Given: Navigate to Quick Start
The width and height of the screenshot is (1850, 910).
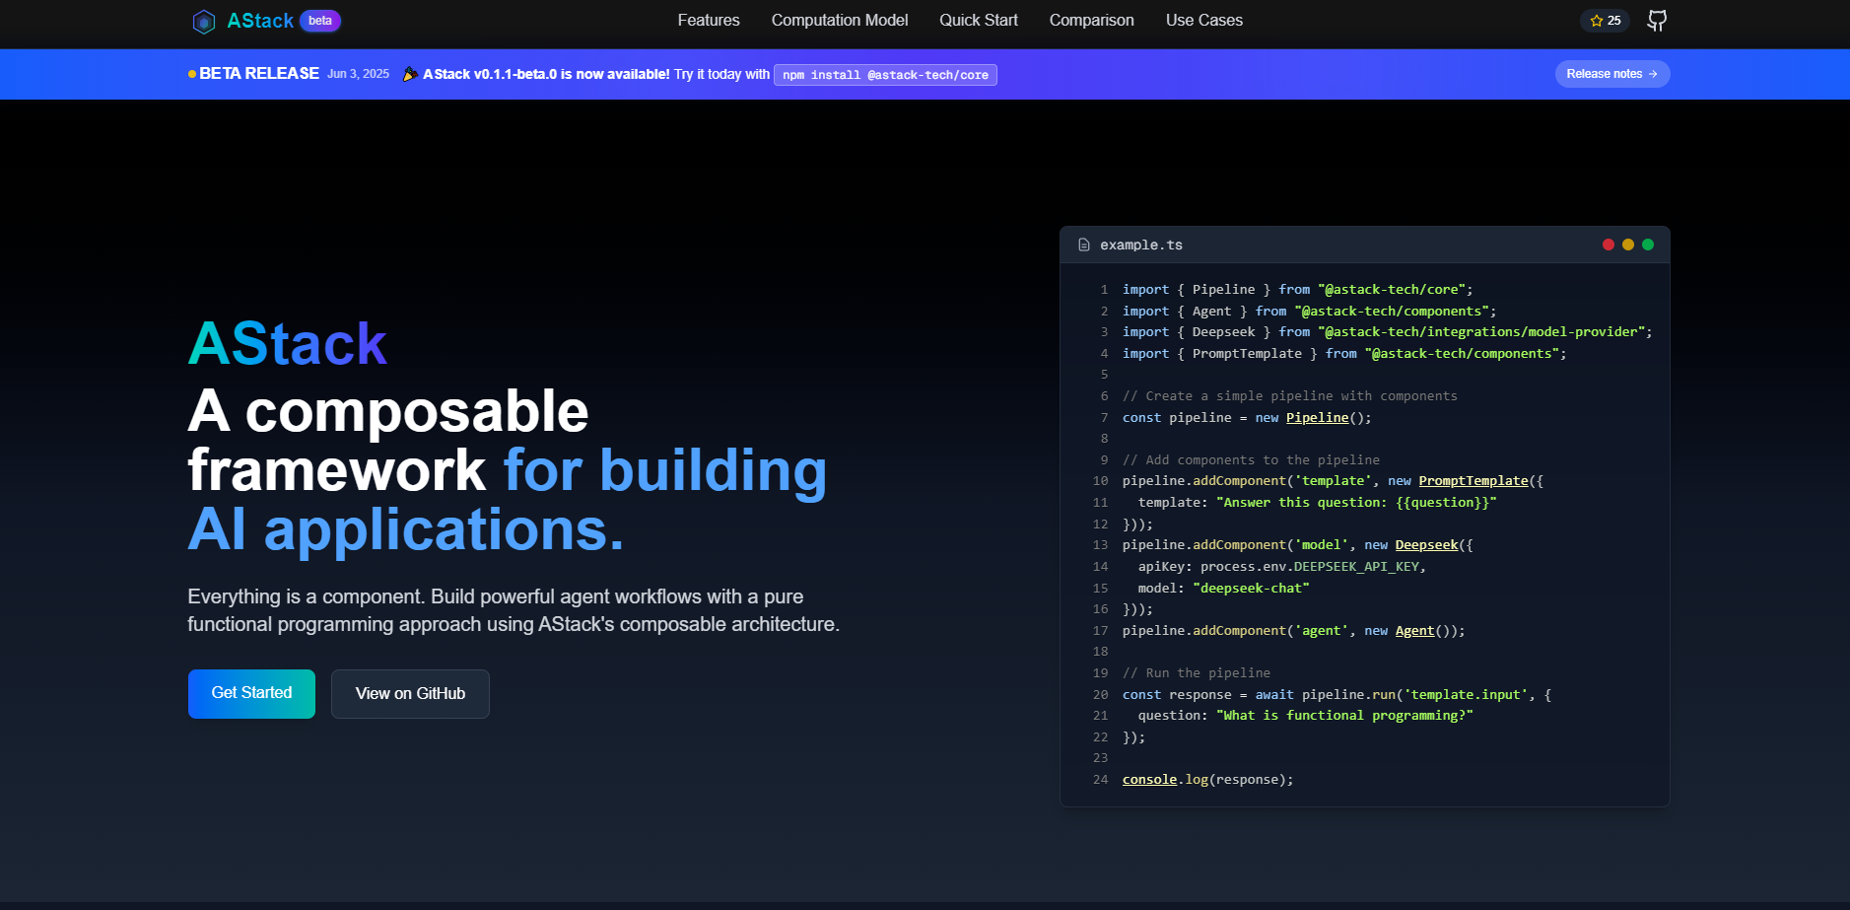Looking at the screenshot, I should point(978,21).
